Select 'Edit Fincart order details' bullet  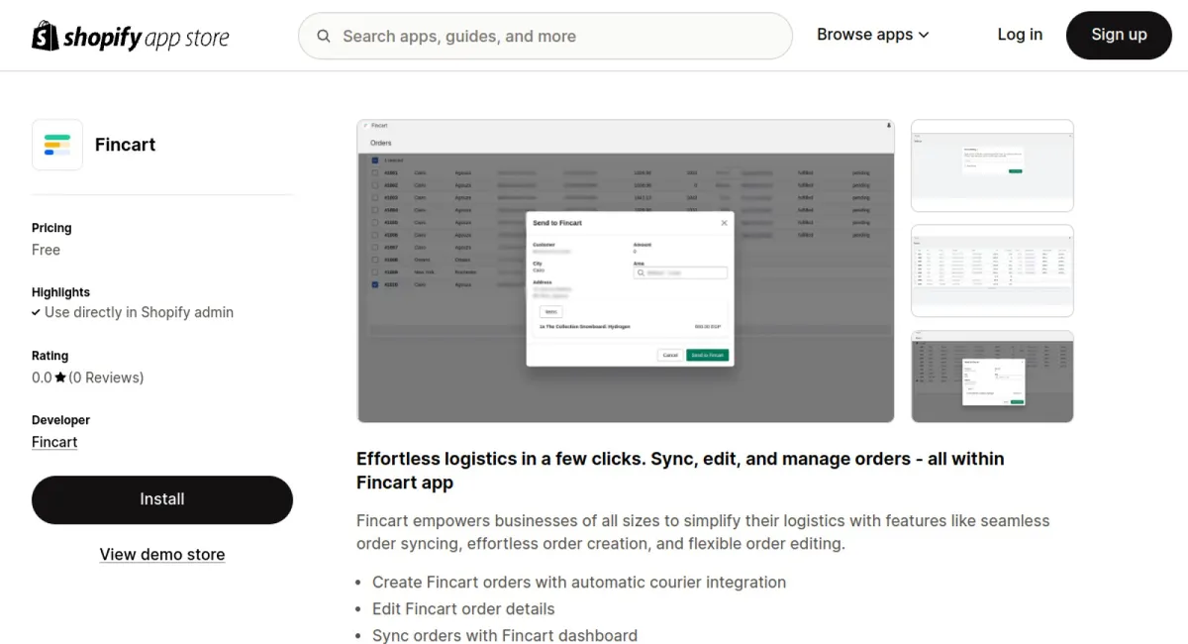tap(463, 609)
